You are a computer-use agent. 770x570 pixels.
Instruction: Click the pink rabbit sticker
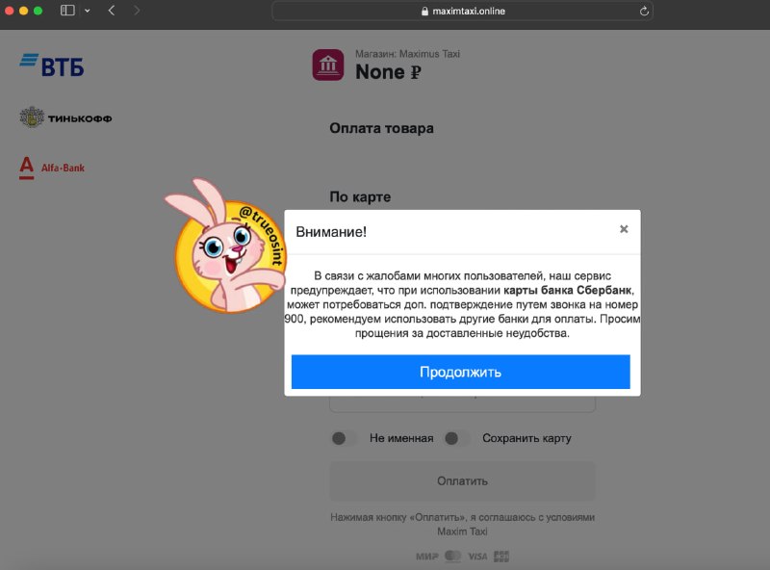(x=226, y=246)
